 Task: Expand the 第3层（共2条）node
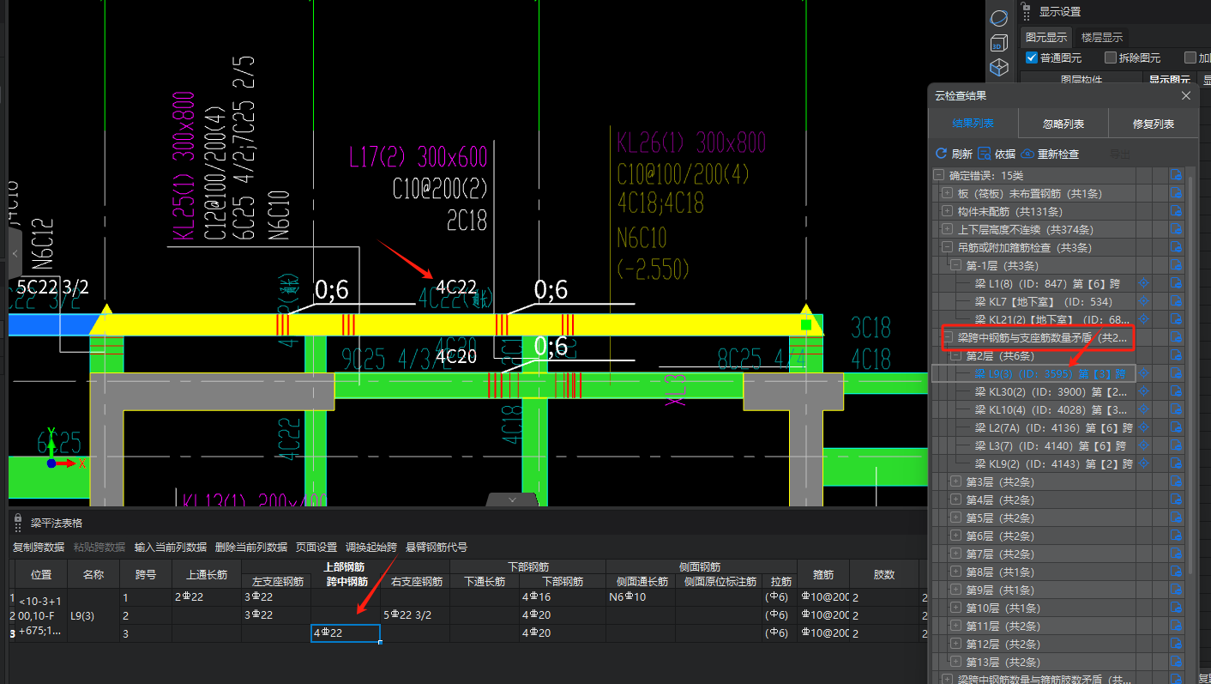pos(955,481)
